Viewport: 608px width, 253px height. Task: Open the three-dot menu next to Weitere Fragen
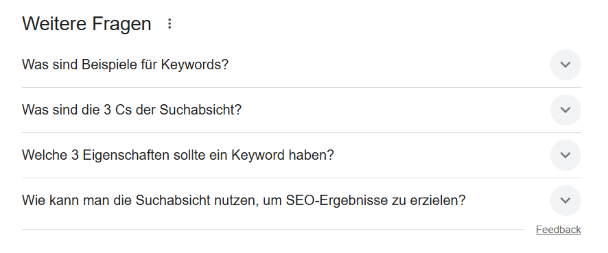(169, 24)
